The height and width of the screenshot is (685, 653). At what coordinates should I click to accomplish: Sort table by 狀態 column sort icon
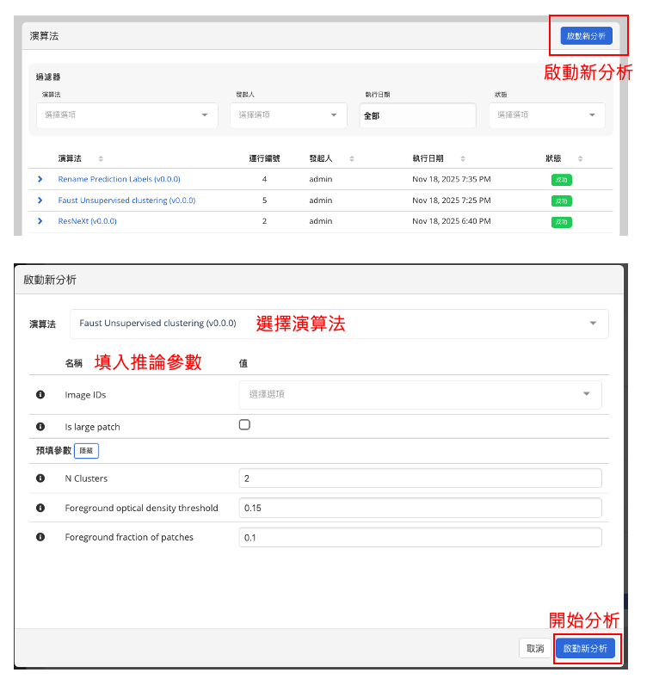click(580, 159)
